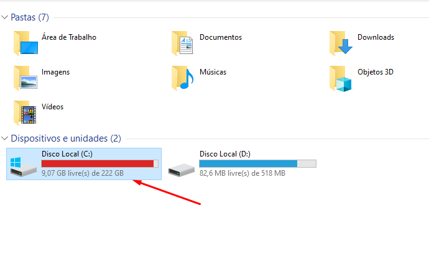The width and height of the screenshot is (429, 272).
Task: Click the Dispositivos e unidades (2) header
Action: 66,138
